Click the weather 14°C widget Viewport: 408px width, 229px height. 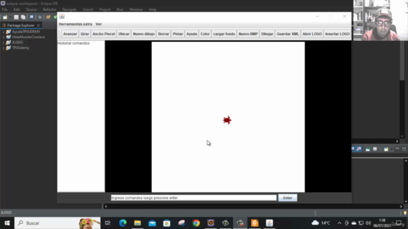[321, 223]
